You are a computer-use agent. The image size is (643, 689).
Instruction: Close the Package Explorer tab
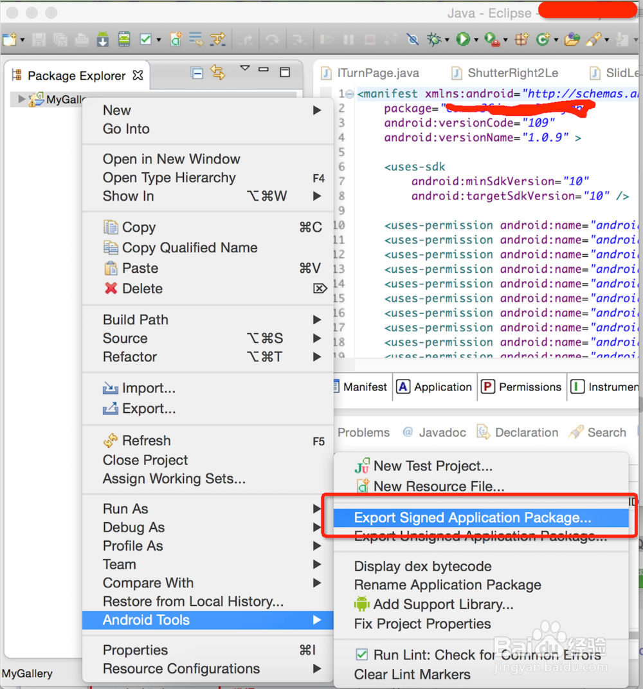(x=138, y=75)
